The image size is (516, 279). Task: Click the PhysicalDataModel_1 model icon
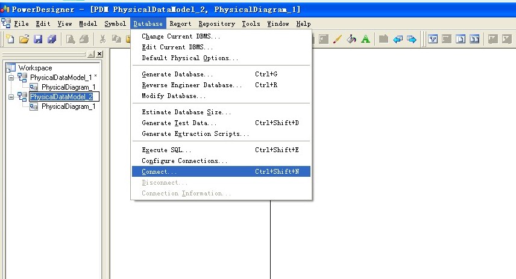22,78
